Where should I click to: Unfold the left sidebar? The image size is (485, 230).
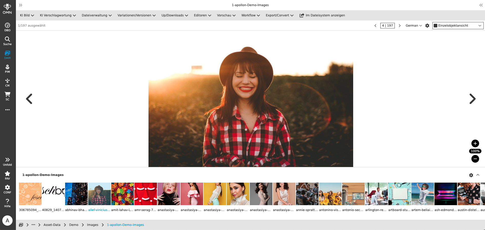click(7, 162)
